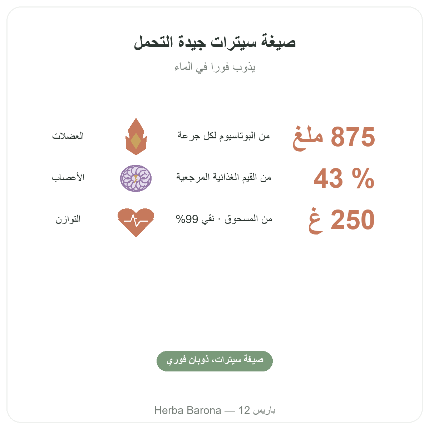Click the '12 باريس' footer text

tap(257, 410)
